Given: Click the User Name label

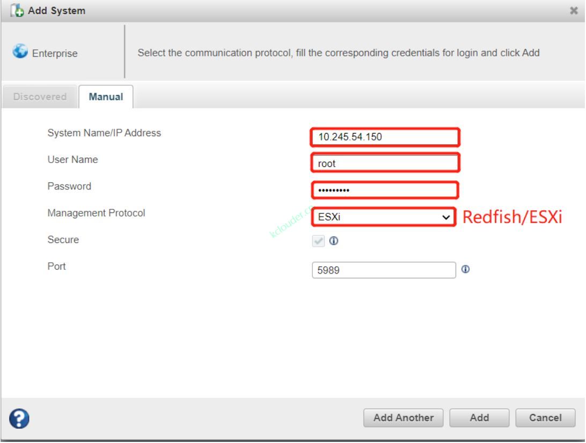Looking at the screenshot, I should (72, 159).
